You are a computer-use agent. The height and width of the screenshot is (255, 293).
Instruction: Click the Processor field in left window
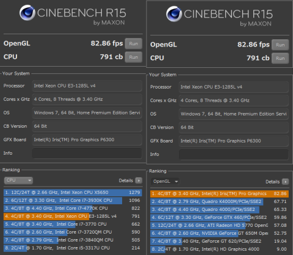coord(87,86)
